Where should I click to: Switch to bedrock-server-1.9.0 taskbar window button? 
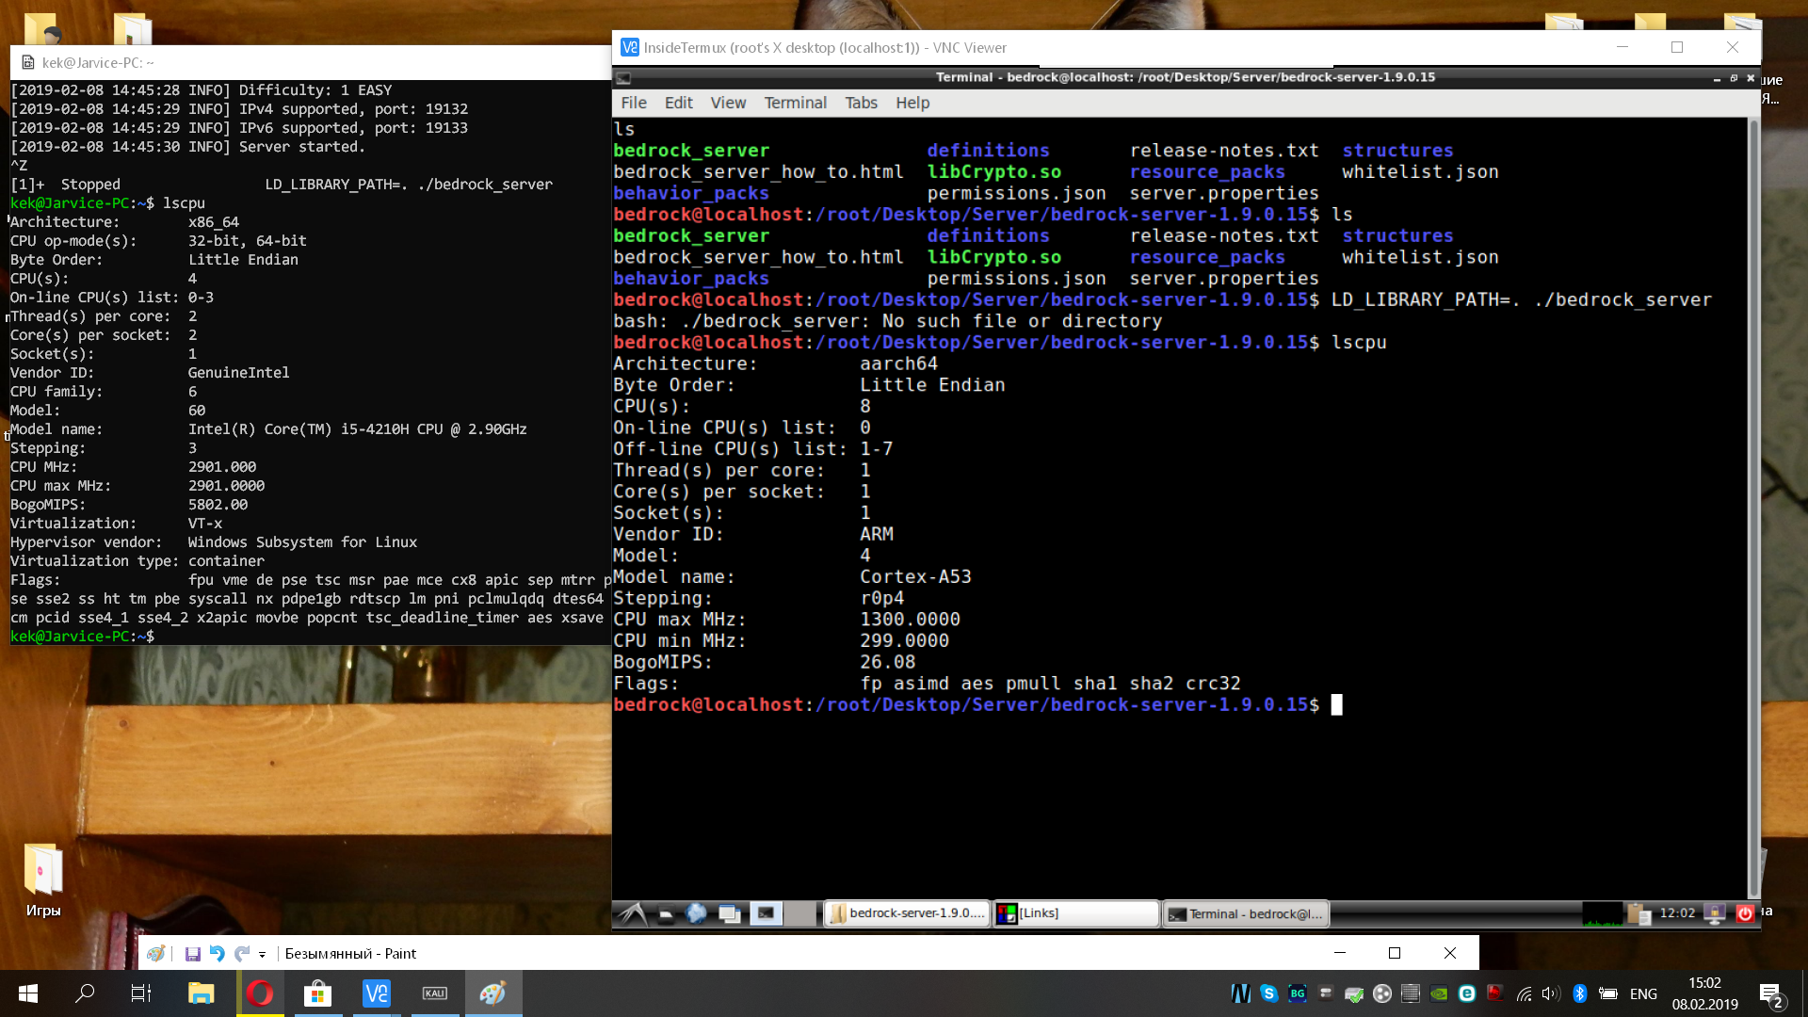(908, 913)
